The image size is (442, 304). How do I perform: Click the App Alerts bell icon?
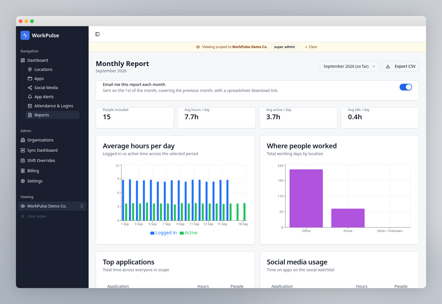click(x=30, y=97)
